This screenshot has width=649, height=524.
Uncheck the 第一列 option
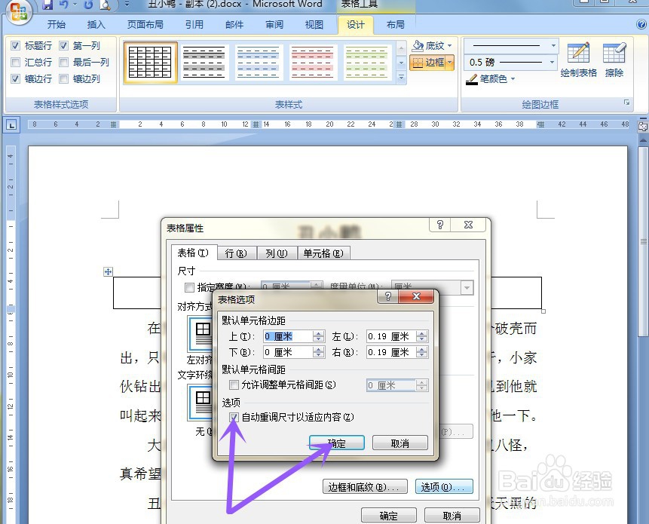(63, 45)
